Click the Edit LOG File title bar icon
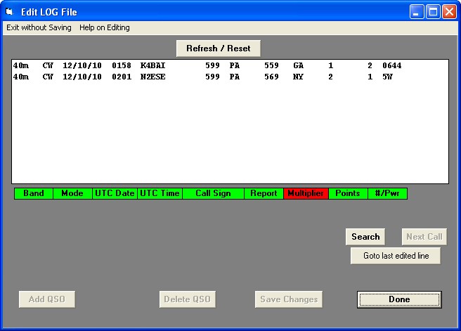461x331 pixels. point(11,11)
